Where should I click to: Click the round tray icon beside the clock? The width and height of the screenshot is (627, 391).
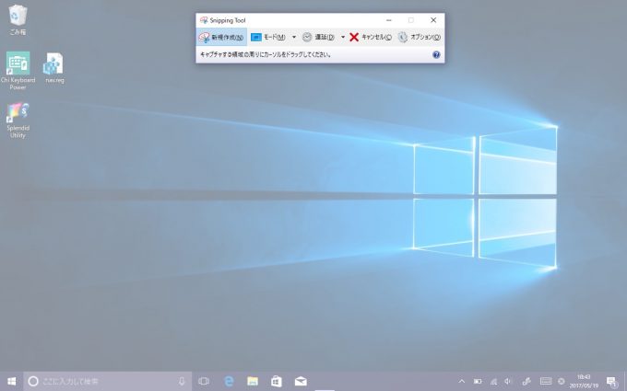click(x=562, y=382)
